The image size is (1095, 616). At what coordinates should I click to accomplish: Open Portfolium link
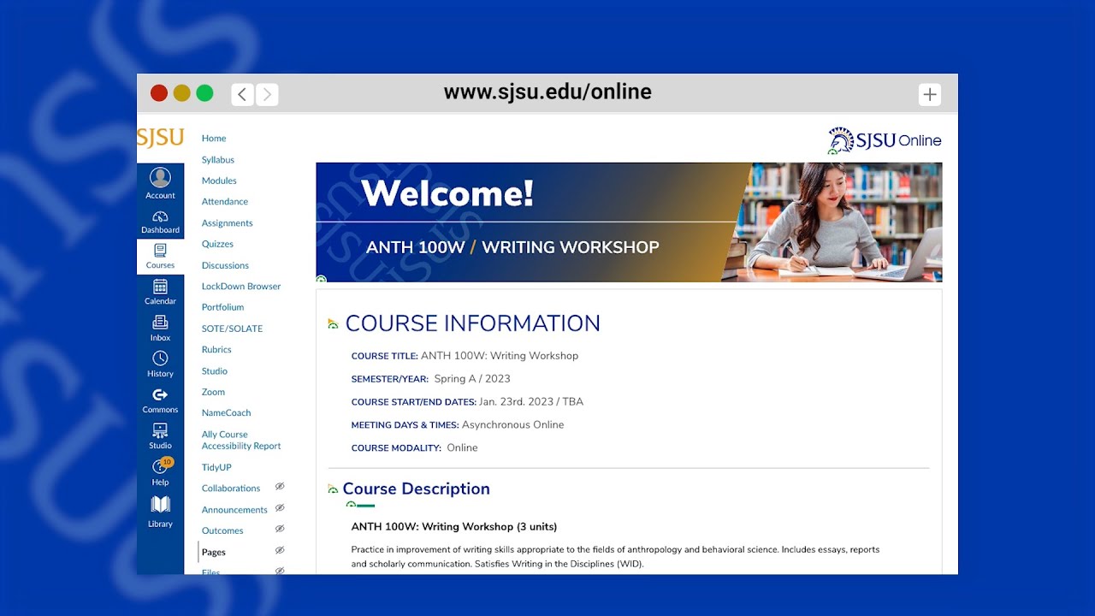pos(222,307)
